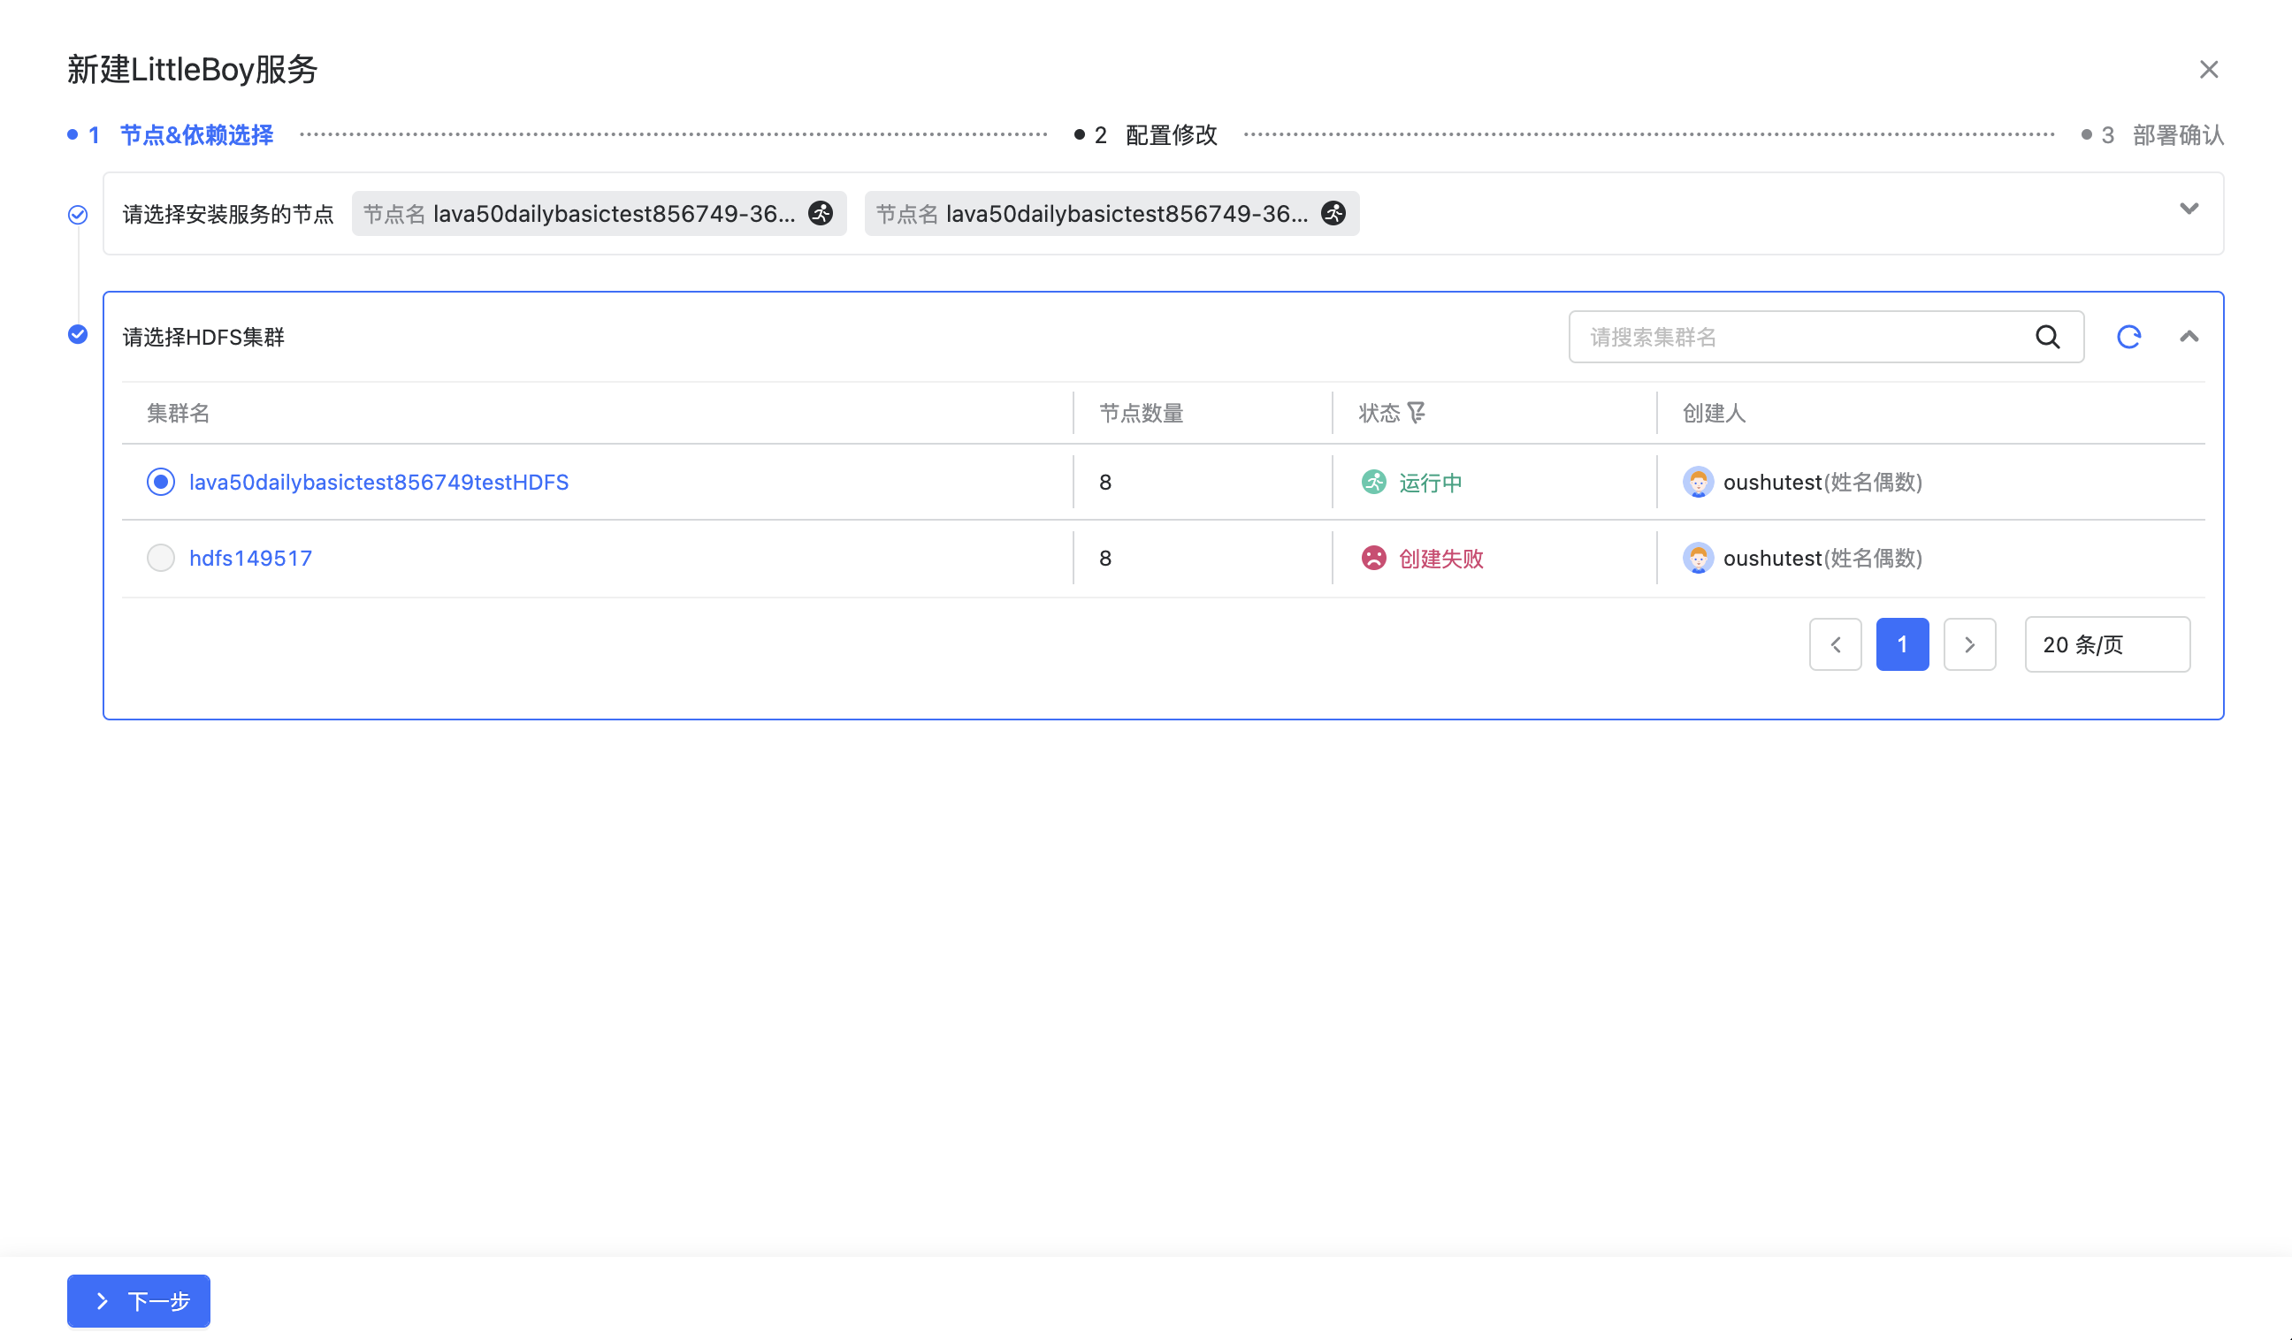
Task: Collapse the HDFS cluster panel
Action: tap(2189, 338)
